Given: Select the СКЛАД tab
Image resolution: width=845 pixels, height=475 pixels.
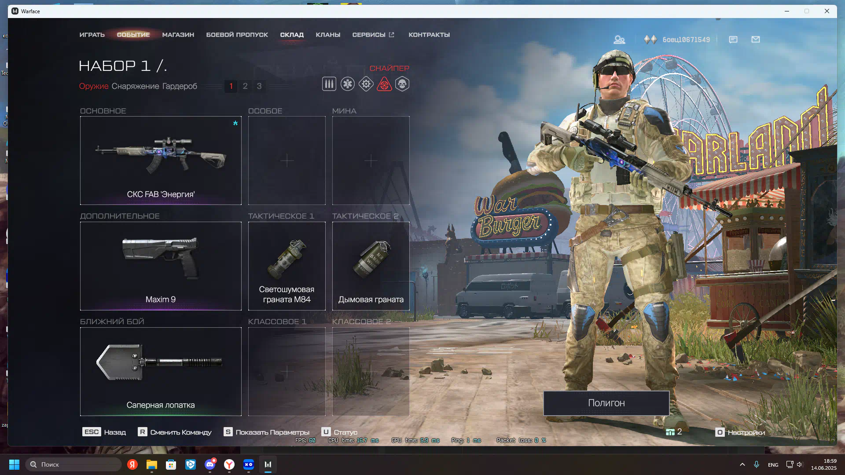Looking at the screenshot, I should tap(292, 35).
